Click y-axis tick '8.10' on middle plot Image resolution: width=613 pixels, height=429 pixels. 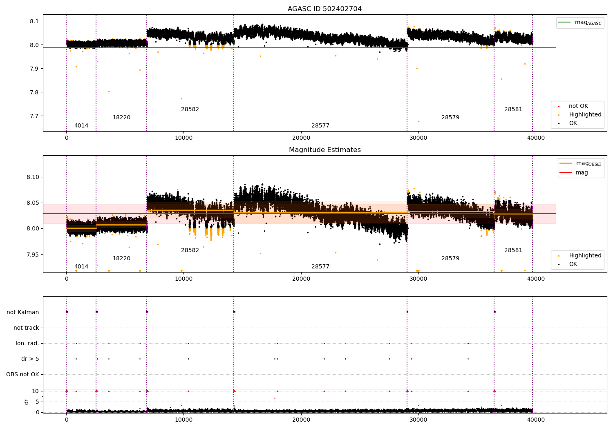[33, 177]
